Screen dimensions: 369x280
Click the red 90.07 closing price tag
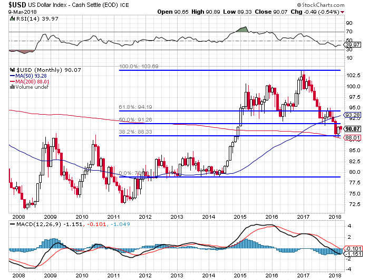pyautogui.click(x=352, y=128)
